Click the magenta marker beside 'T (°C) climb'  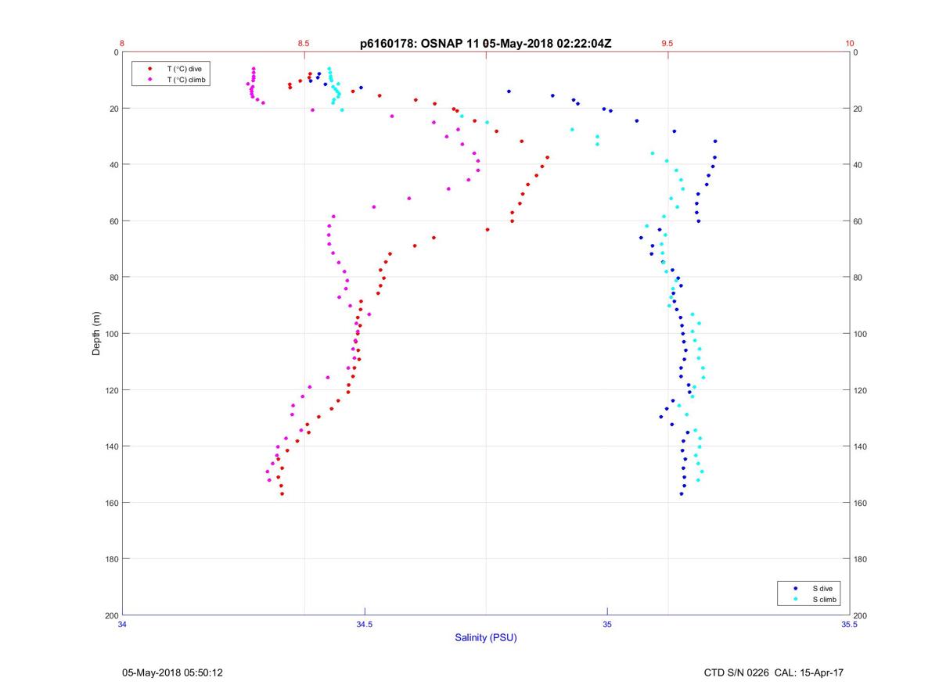click(149, 80)
